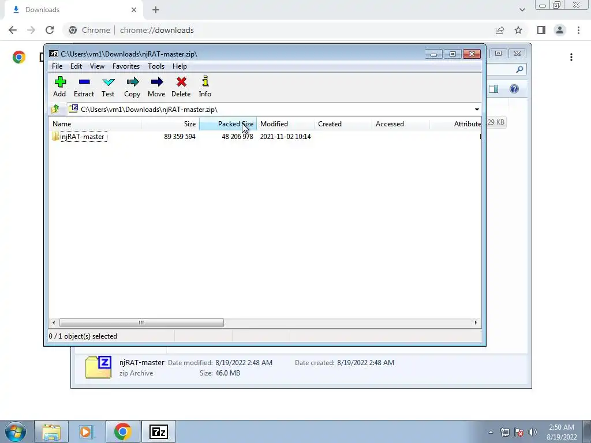591x443 pixels.
Task: Click the Add toolbar icon in 7-Zip
Action: point(59,87)
